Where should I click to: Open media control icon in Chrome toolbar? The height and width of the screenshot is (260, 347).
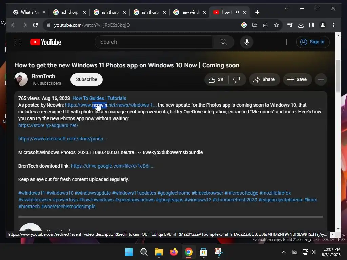(x=290, y=25)
